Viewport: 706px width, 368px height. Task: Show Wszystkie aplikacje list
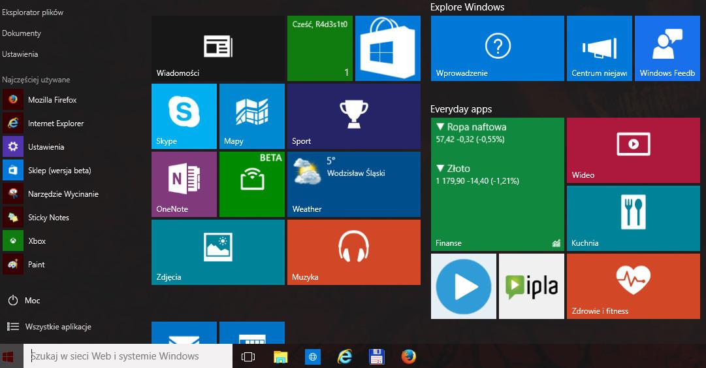point(57,327)
